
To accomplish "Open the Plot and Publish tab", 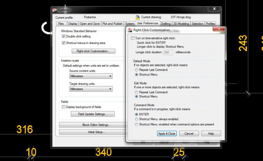I will (x=112, y=24).
